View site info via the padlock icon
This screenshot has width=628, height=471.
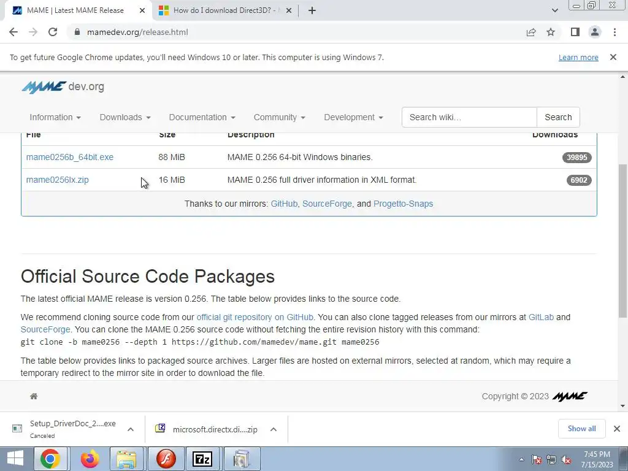[77, 32]
